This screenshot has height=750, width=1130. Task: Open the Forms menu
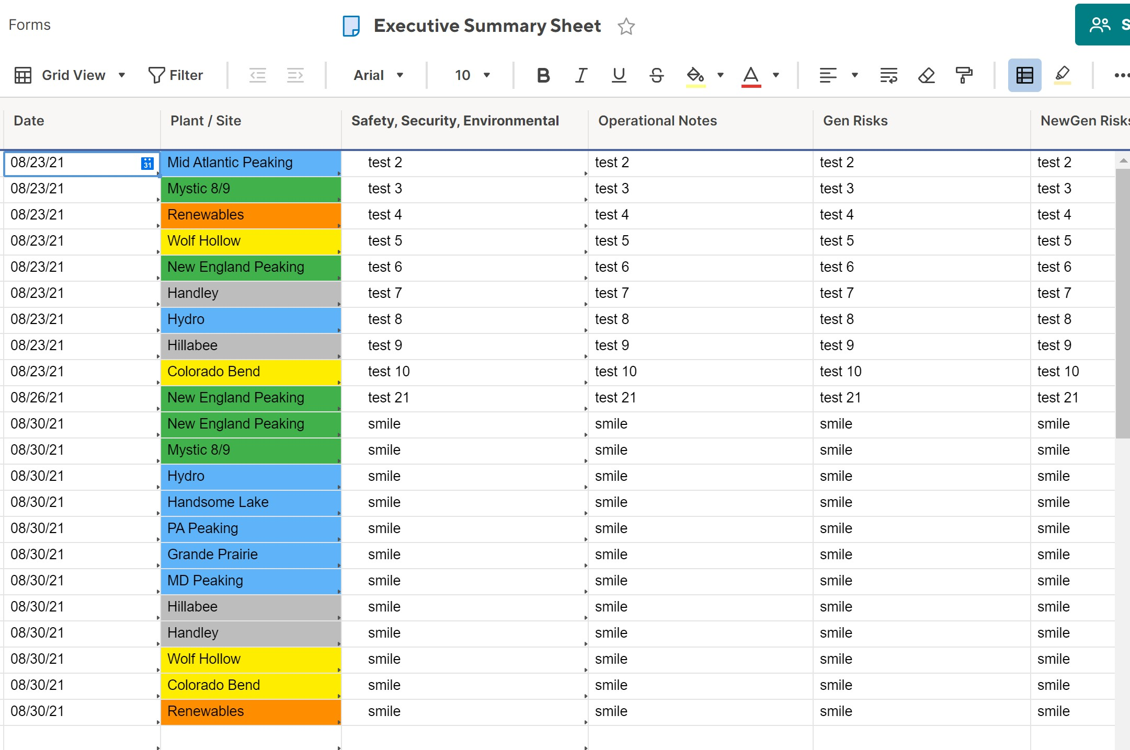pos(30,25)
